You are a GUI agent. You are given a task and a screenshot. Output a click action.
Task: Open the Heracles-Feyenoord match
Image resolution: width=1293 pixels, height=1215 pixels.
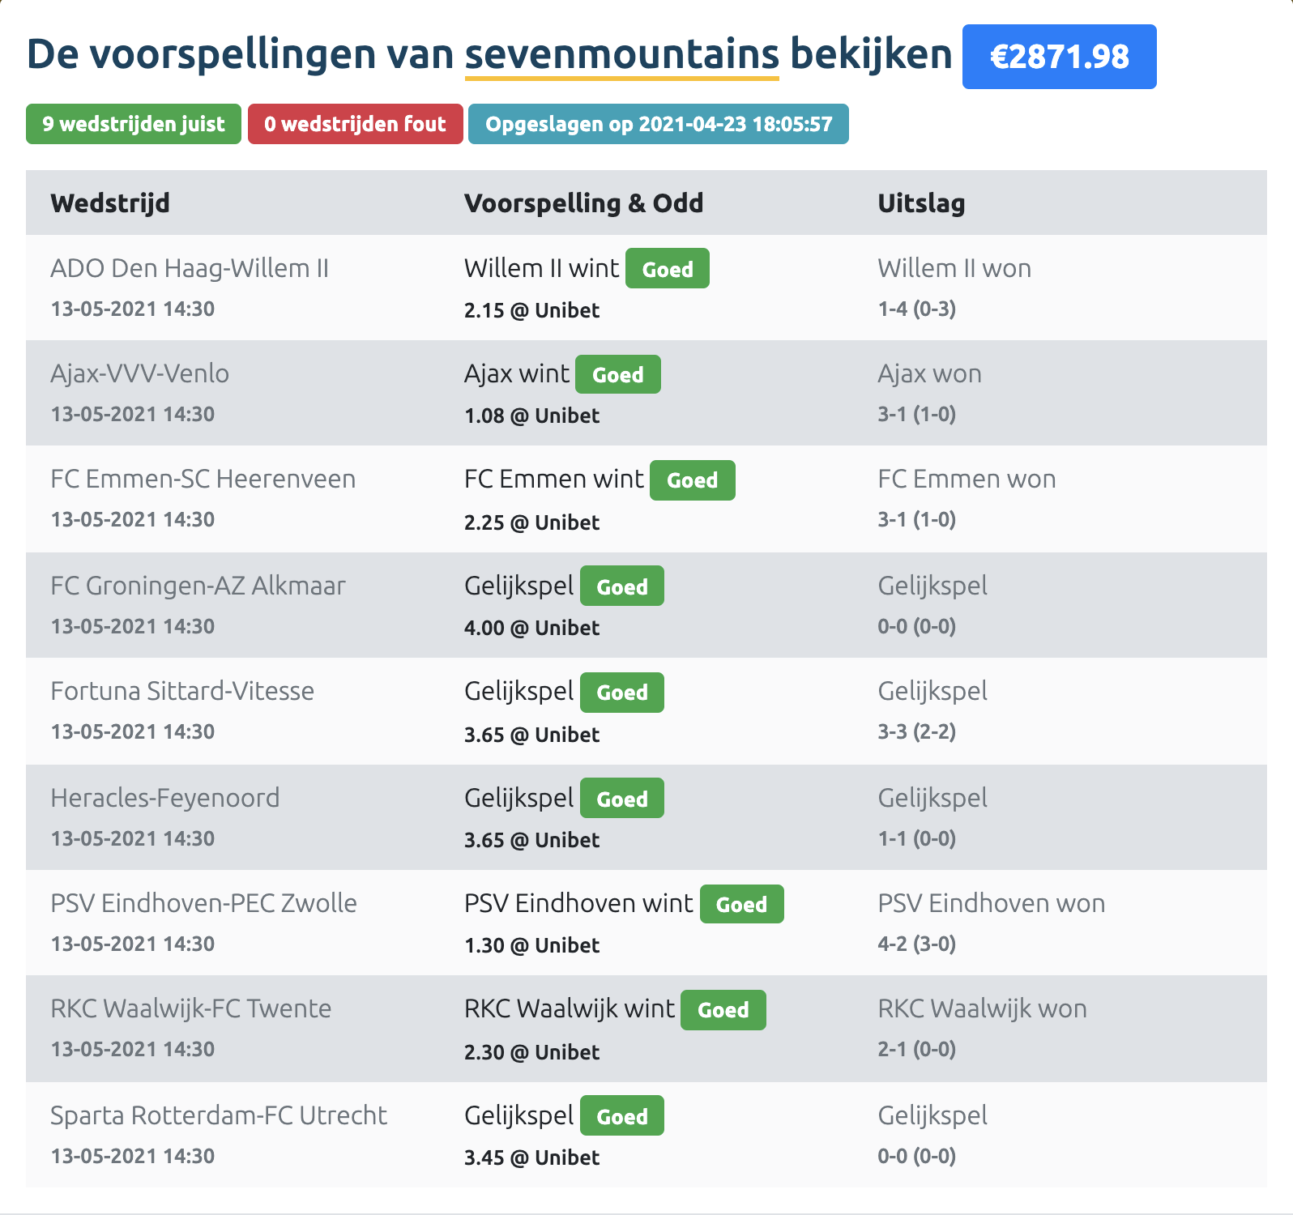tap(164, 798)
